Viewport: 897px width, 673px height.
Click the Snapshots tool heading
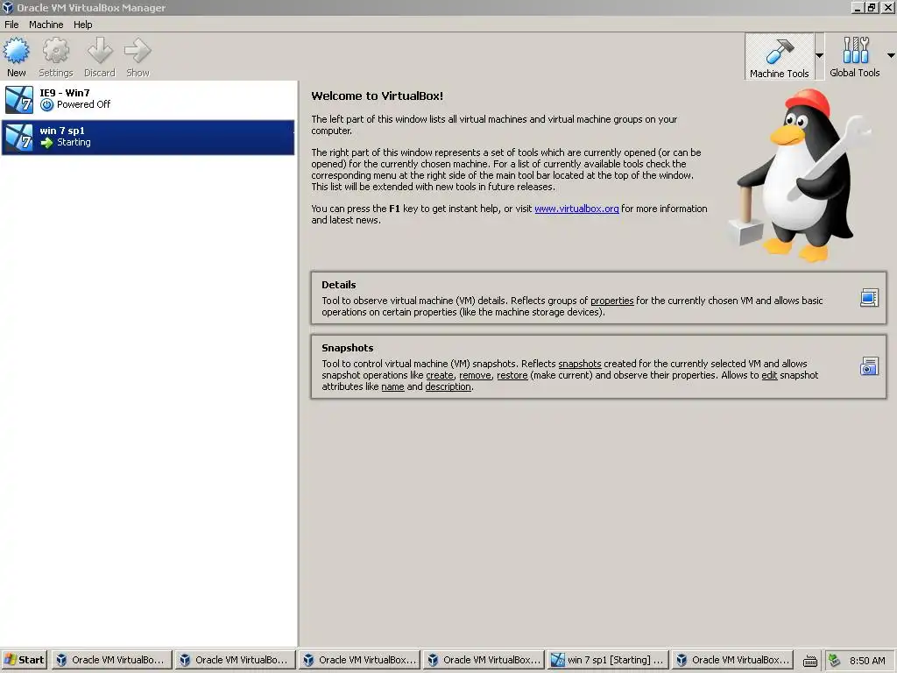(347, 348)
